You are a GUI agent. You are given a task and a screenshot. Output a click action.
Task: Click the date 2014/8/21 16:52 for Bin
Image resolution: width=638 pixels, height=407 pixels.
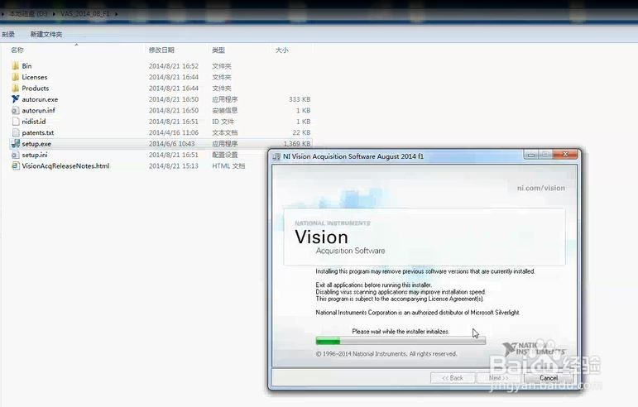pos(174,66)
